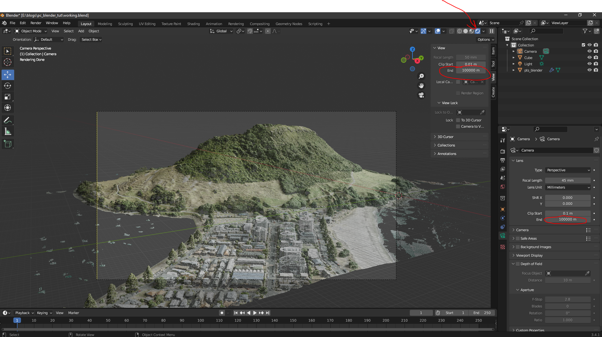Open the Render menu
The image size is (602, 337).
coord(36,23)
